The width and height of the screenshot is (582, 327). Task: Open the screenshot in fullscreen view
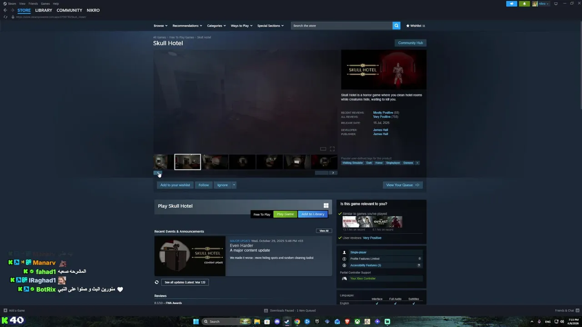[332, 149]
